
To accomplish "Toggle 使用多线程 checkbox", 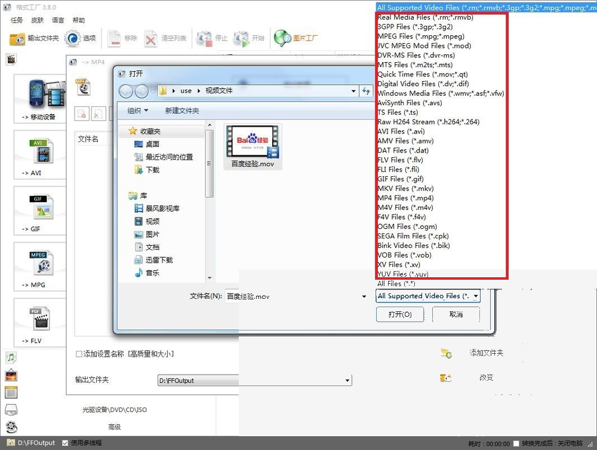I will (x=65, y=443).
